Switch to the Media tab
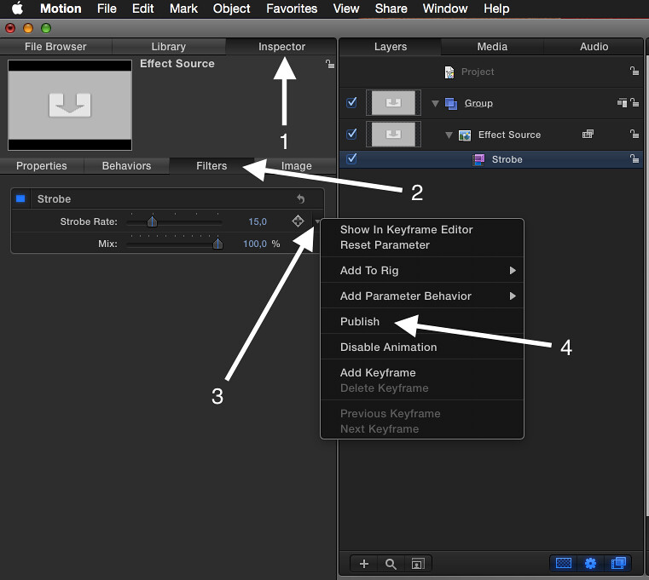649x580 pixels. point(492,47)
